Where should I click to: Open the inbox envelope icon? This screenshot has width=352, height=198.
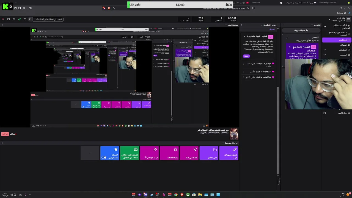[14, 19]
